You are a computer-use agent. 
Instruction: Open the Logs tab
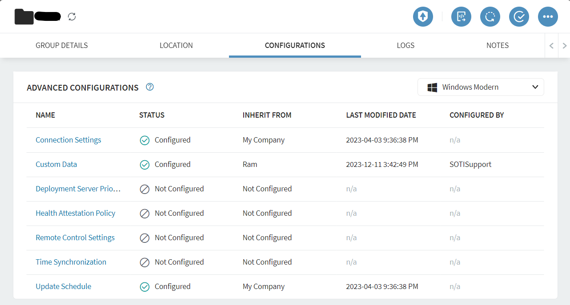pyautogui.click(x=405, y=45)
